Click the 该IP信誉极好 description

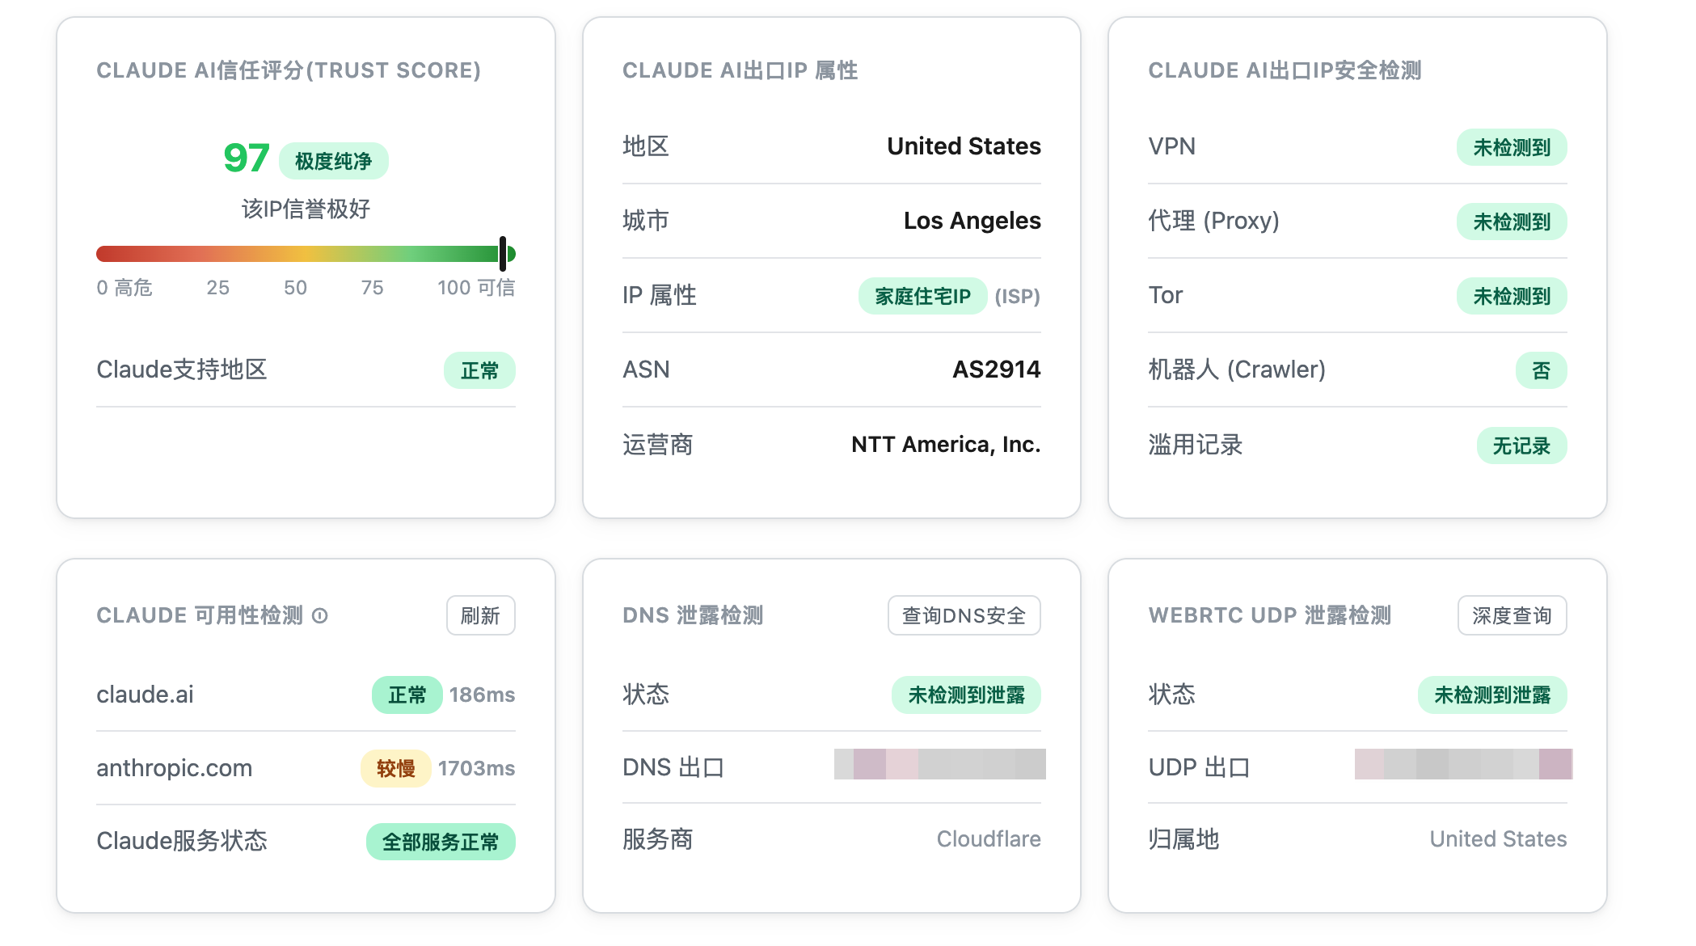(306, 209)
